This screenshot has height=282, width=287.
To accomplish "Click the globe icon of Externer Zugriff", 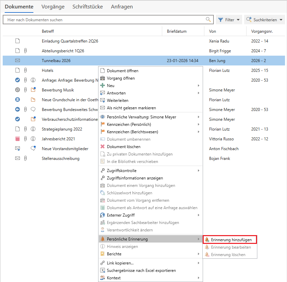I will [x=103, y=215].
